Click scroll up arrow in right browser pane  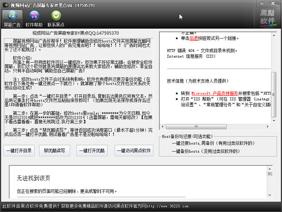pos(274,35)
